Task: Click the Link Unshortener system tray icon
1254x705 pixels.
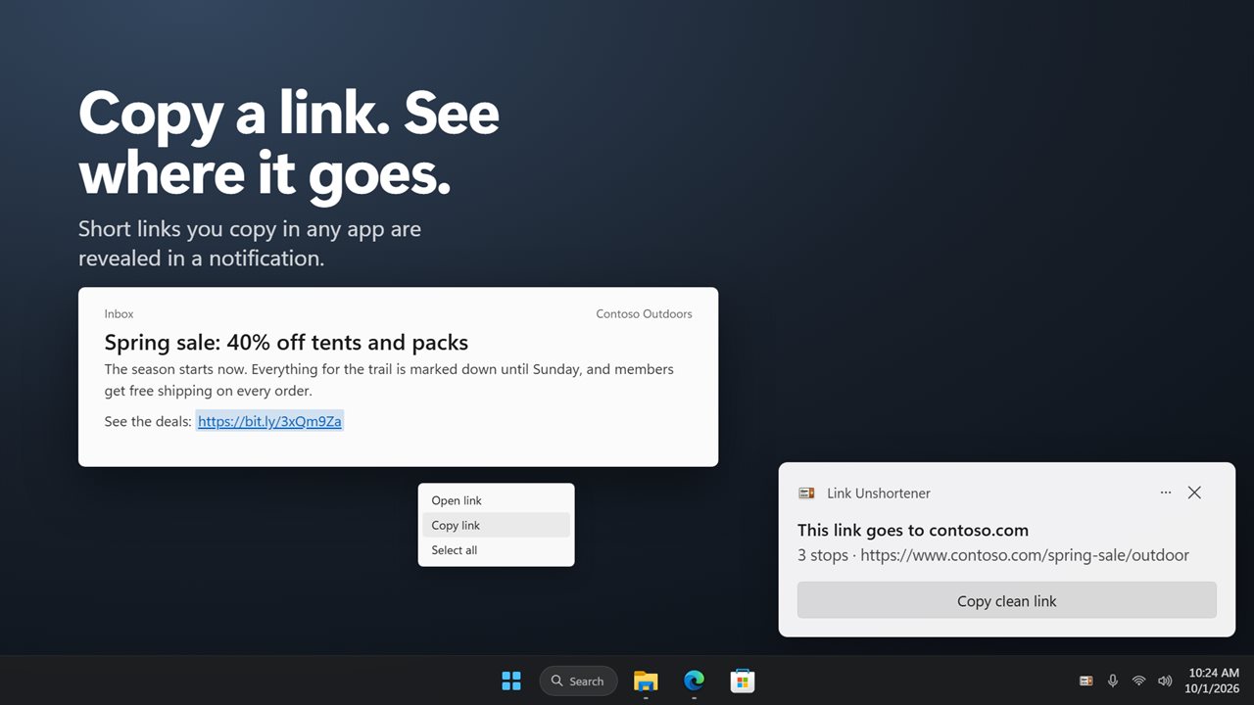Action: click(1086, 681)
